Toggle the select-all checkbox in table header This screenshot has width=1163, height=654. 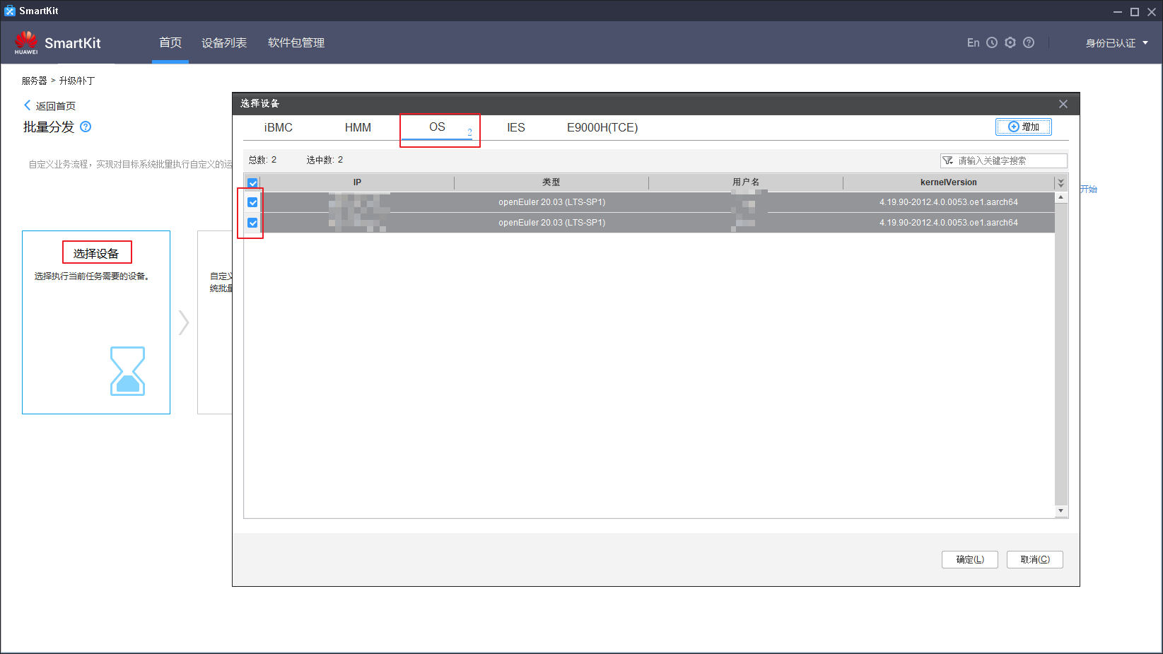[x=252, y=182]
